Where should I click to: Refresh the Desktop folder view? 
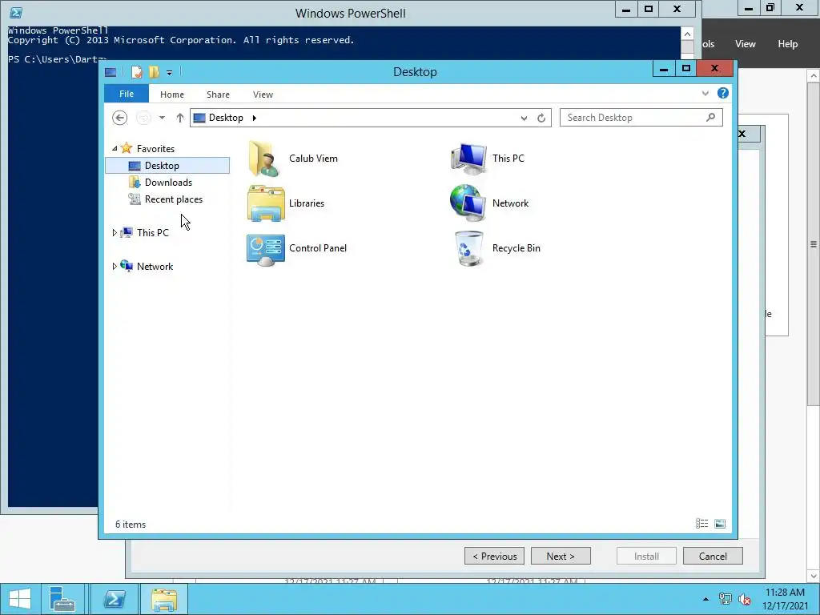(x=541, y=119)
